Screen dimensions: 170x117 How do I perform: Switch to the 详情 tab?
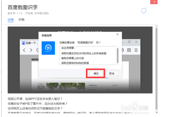11,20
